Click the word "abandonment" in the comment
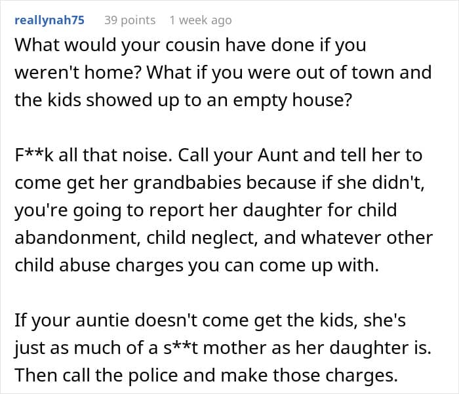The image size is (459, 394). [76, 238]
